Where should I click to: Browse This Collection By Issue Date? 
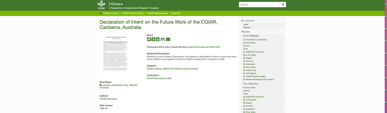tap(249, 88)
